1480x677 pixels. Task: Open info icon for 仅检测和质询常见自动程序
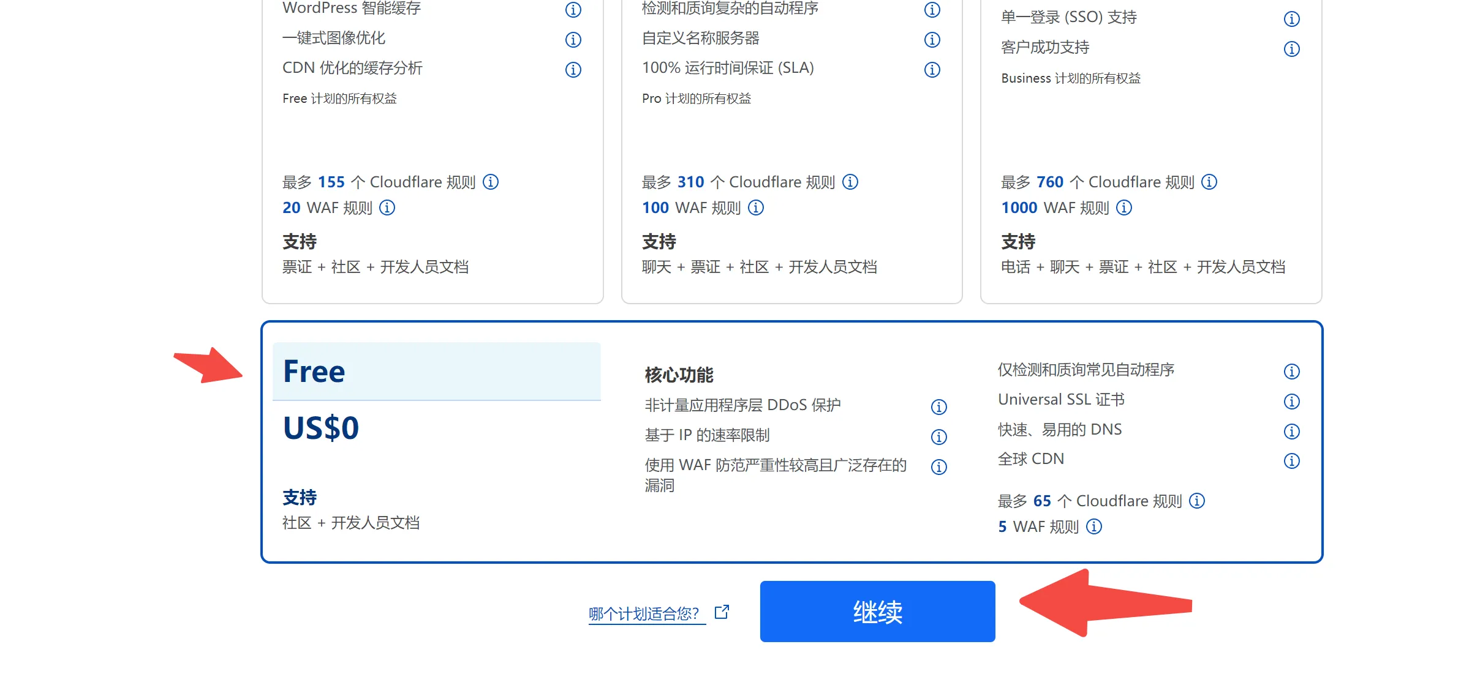point(1291,372)
